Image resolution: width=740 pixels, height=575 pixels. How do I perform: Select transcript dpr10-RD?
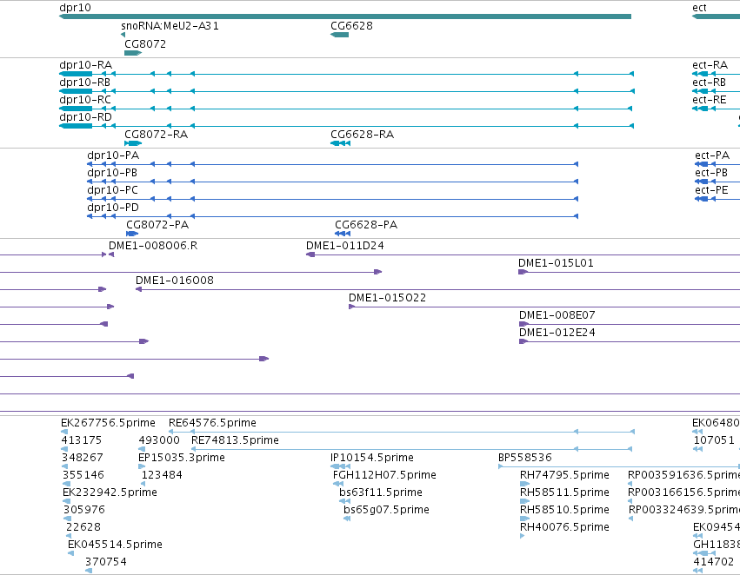[346, 126]
